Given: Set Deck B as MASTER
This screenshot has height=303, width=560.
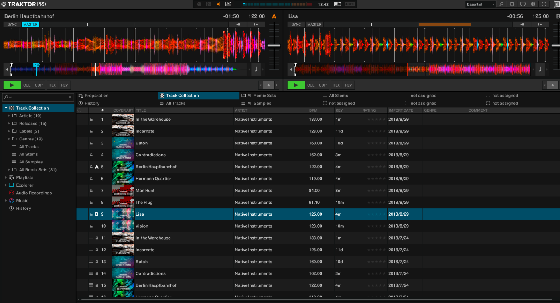Looking at the screenshot, I should click(314, 24).
